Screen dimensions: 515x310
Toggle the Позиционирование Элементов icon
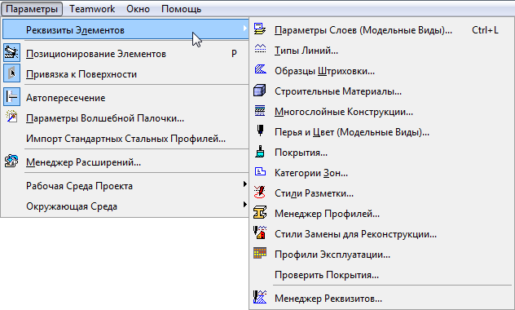(x=12, y=52)
